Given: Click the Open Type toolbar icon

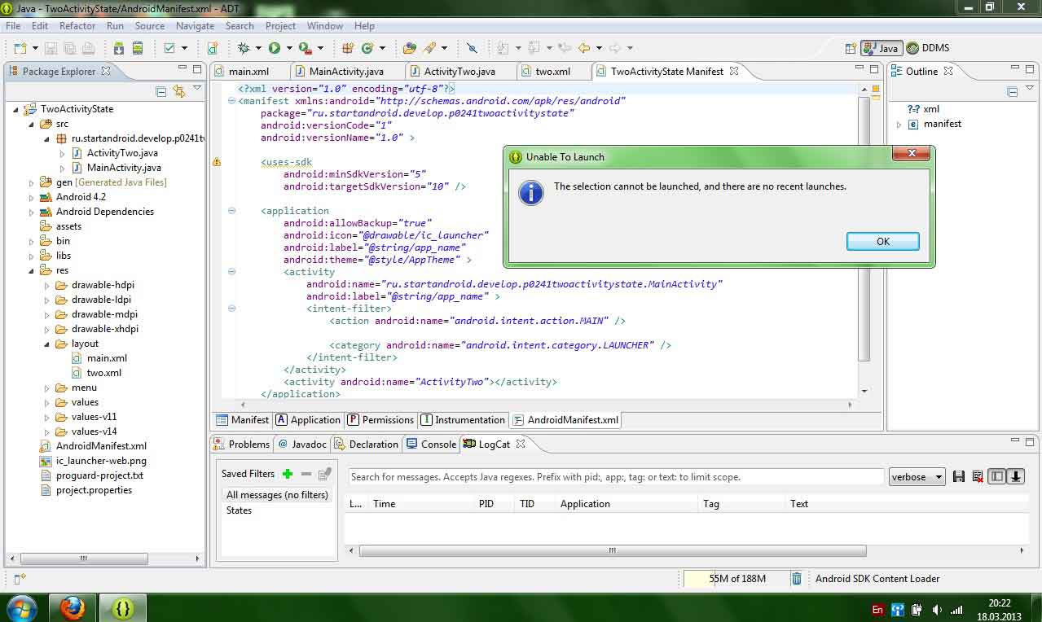Looking at the screenshot, I should [x=410, y=48].
